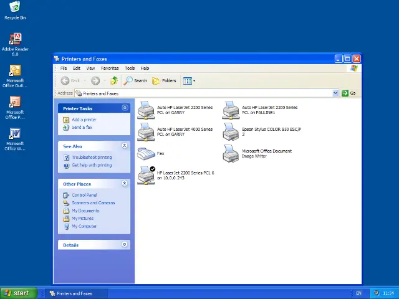The width and height of the screenshot is (399, 299).
Task: Collapse the Printer Tasks panel
Action: [125, 108]
